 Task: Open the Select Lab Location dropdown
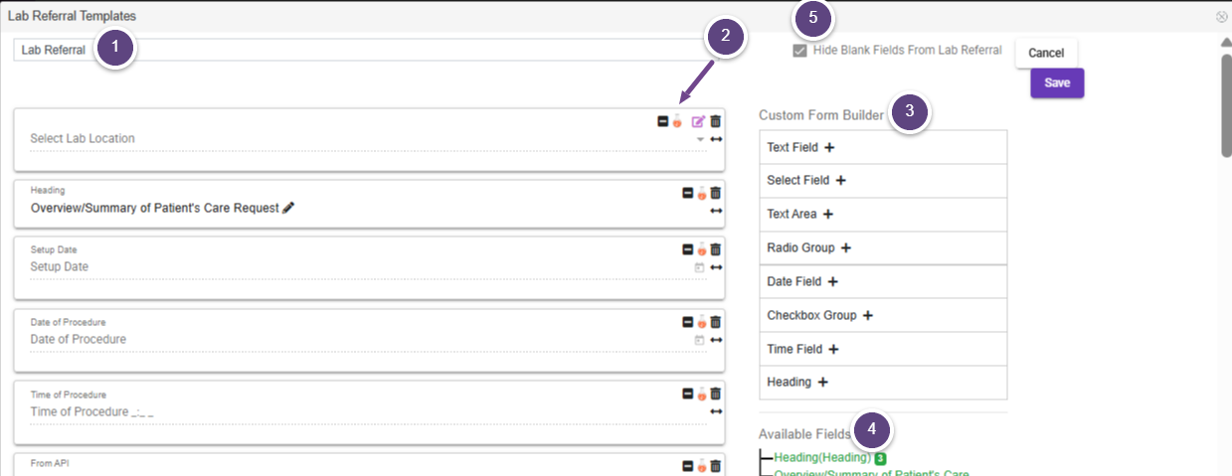pyautogui.click(x=700, y=139)
